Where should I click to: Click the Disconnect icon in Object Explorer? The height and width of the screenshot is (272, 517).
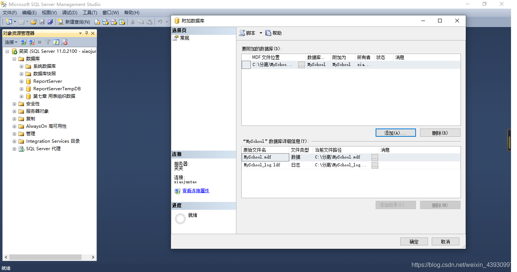tap(32, 42)
